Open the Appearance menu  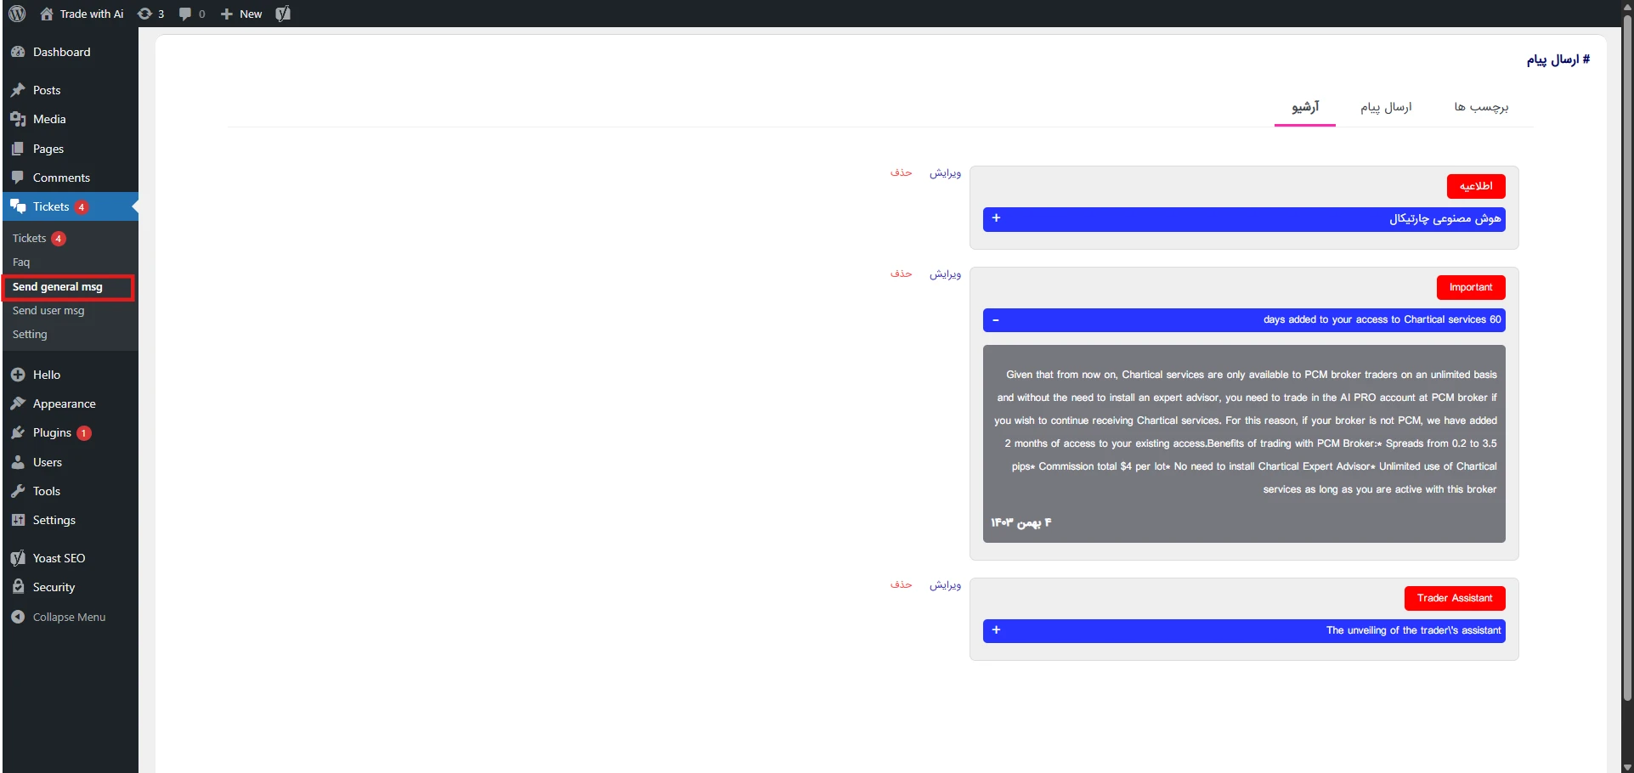tap(64, 404)
